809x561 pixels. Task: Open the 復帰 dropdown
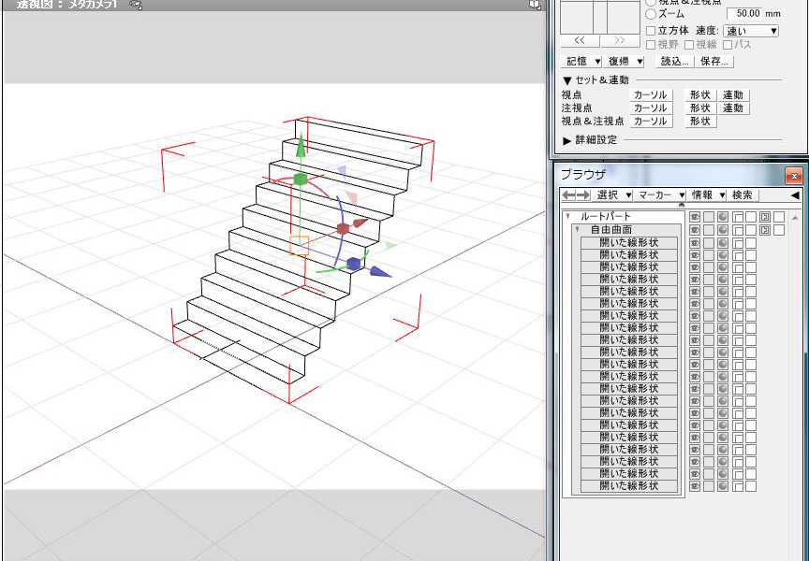pos(624,62)
